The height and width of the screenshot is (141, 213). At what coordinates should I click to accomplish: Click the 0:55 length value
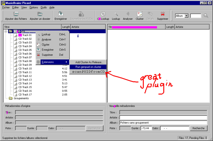click(x=65, y=91)
